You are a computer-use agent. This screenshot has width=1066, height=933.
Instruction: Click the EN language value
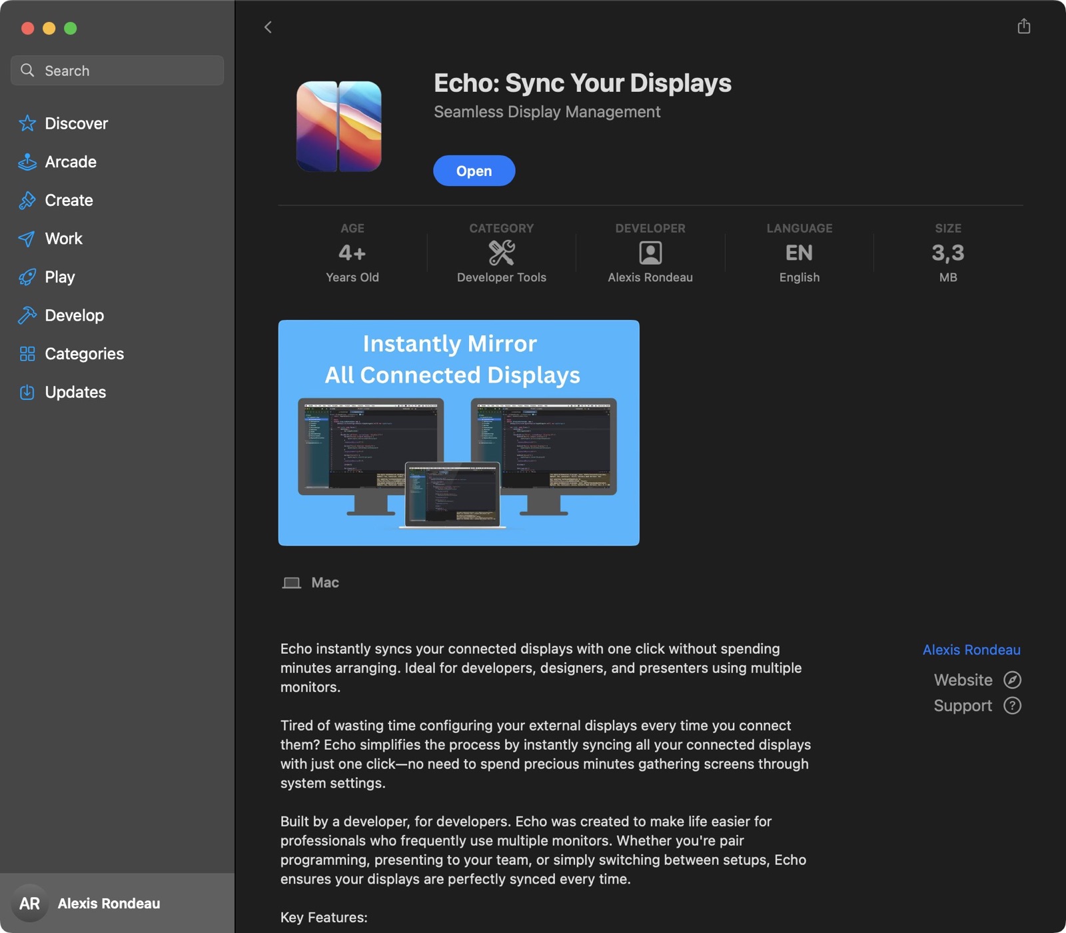tap(799, 253)
